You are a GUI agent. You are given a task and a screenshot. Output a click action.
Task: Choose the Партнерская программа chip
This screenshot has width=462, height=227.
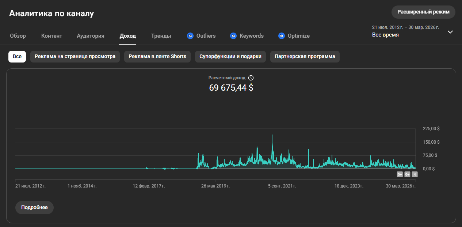coord(305,57)
